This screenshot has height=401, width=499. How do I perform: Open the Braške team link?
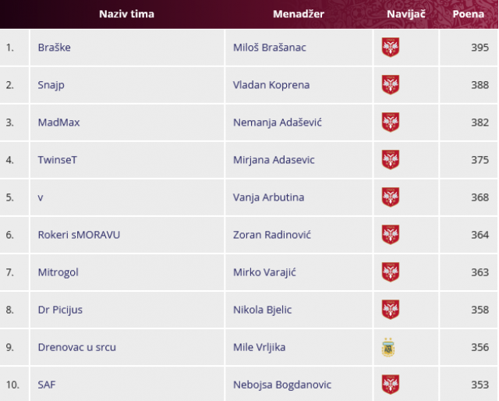(x=55, y=48)
